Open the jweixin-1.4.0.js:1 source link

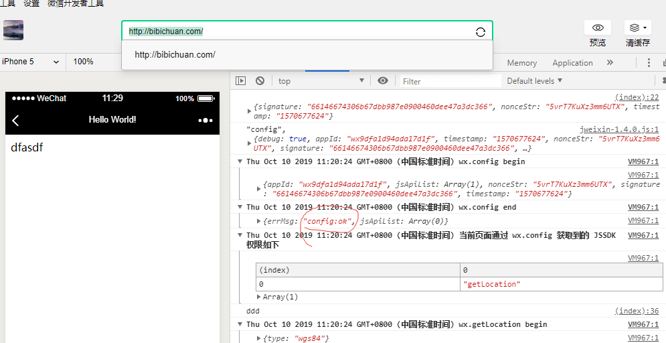pos(619,129)
